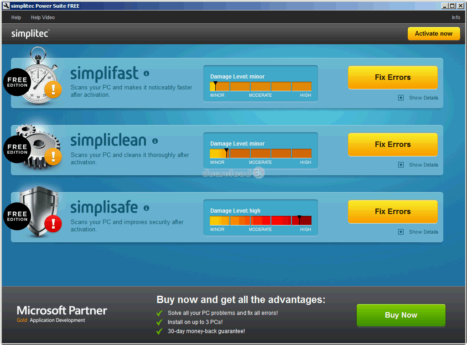Image resolution: width=467 pixels, height=345 pixels.
Task: Expand simpliclean Show Details plus icon
Action: coord(401,165)
